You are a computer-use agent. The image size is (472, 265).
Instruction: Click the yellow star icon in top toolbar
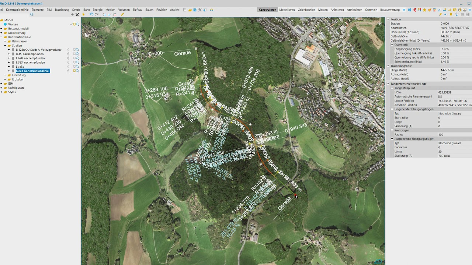tap(424, 10)
